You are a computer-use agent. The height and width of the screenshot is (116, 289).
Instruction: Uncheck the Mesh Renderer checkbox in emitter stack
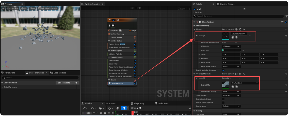pyautogui.click(x=135, y=83)
